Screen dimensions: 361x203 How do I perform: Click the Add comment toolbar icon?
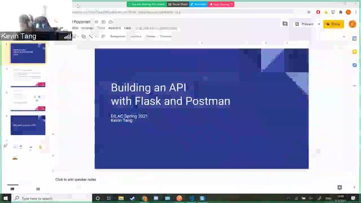103,37
